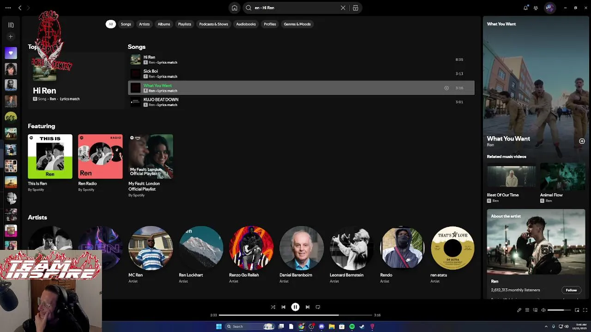591x332 pixels.
Task: Switch to the Artists filter
Action: (144, 24)
